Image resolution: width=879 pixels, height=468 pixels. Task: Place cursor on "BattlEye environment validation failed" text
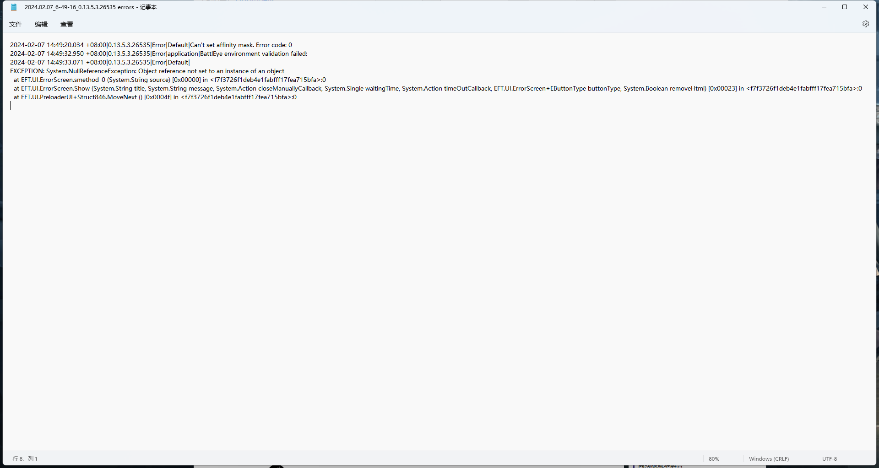pyautogui.click(x=253, y=54)
